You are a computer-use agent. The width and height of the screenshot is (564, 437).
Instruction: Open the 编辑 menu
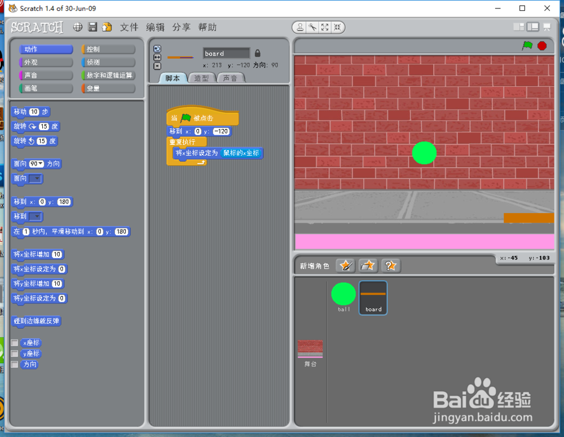[155, 27]
